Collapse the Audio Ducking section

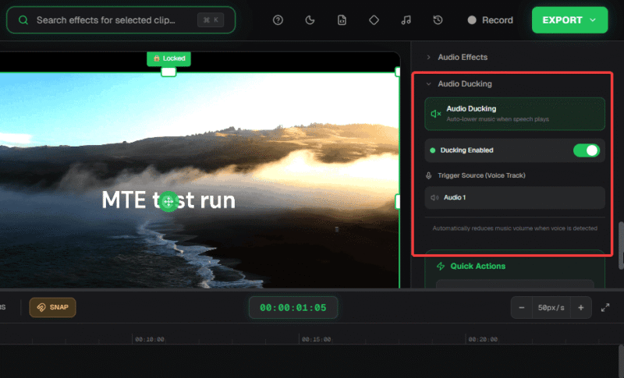click(x=465, y=84)
